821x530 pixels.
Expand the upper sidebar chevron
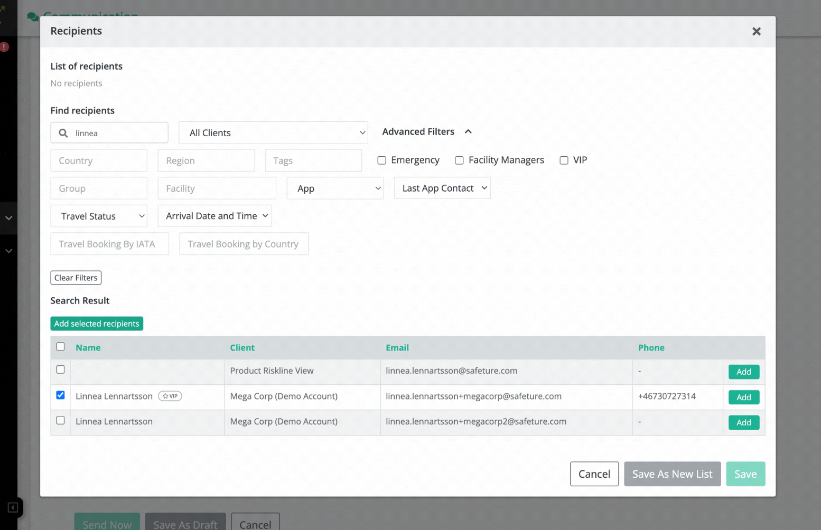[x=8, y=218]
